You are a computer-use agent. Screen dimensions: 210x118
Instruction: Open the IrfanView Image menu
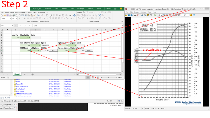(x=136, y=12)
